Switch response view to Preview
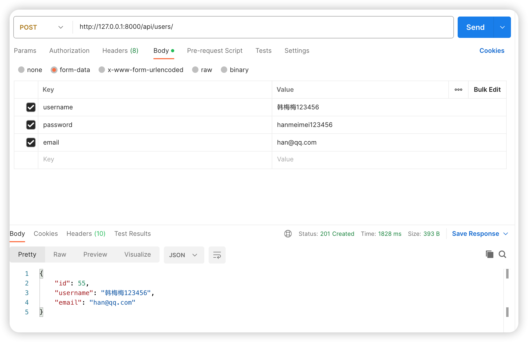 [x=95, y=254]
